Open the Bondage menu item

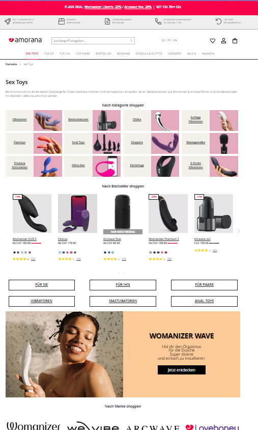[x=123, y=53]
